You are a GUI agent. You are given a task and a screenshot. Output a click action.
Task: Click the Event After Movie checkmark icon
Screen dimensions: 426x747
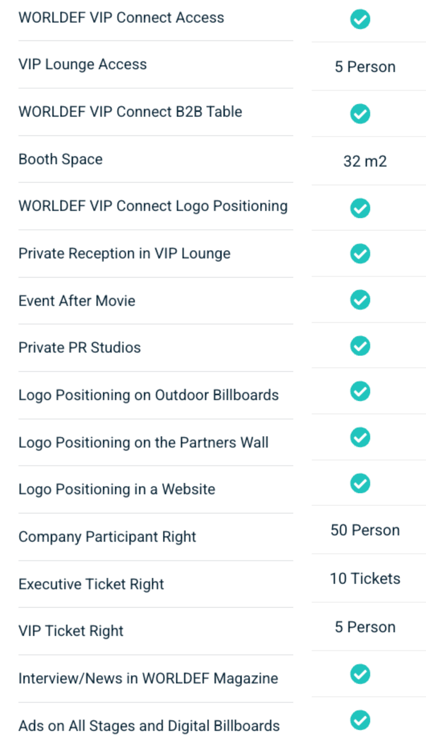point(360,300)
